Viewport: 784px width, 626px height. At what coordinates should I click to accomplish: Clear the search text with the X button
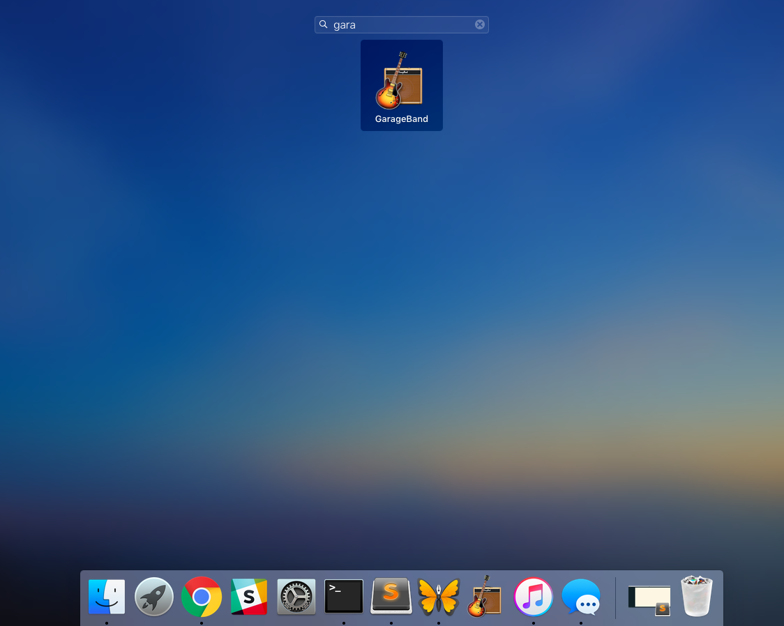click(x=479, y=24)
